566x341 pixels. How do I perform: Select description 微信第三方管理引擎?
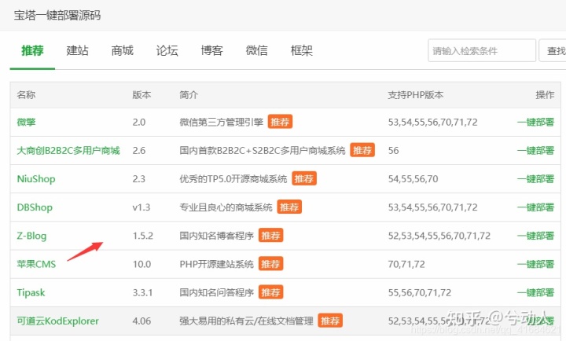221,122
